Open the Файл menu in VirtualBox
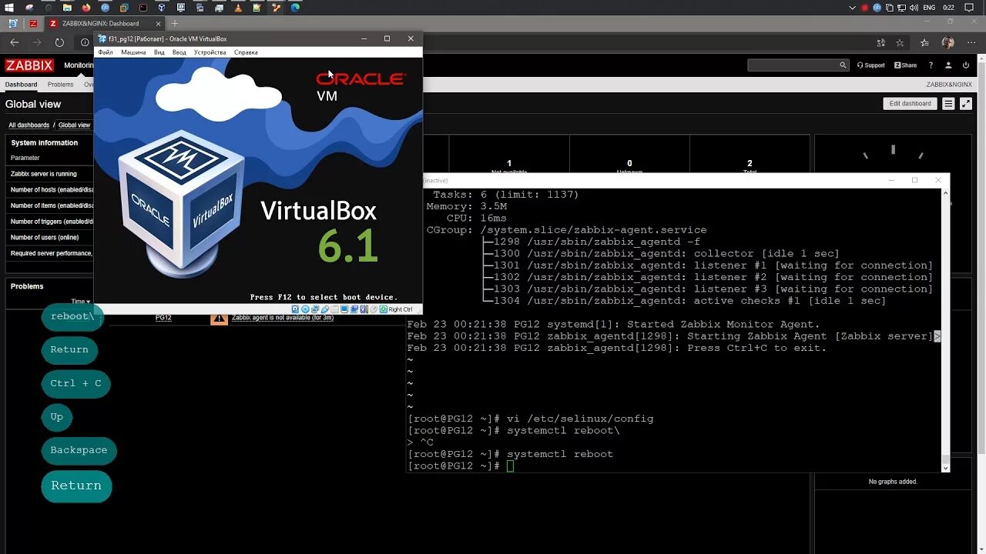The height and width of the screenshot is (554, 986). pos(106,52)
